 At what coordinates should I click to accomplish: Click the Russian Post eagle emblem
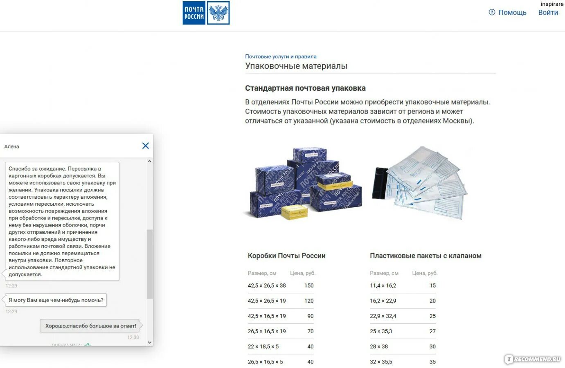click(218, 13)
